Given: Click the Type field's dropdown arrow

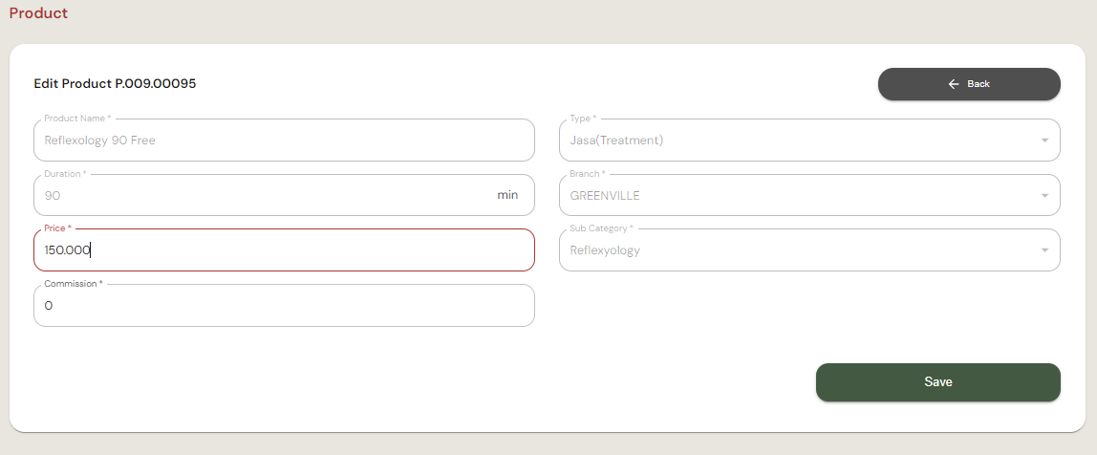Looking at the screenshot, I should [1043, 141].
